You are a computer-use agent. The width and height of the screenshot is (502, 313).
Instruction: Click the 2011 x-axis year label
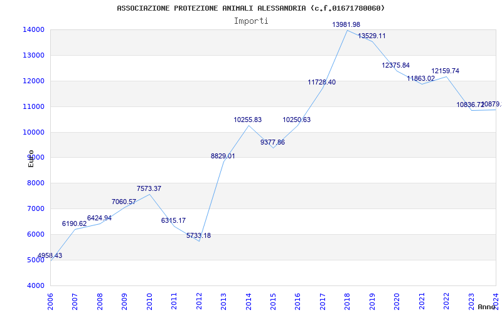click(174, 301)
